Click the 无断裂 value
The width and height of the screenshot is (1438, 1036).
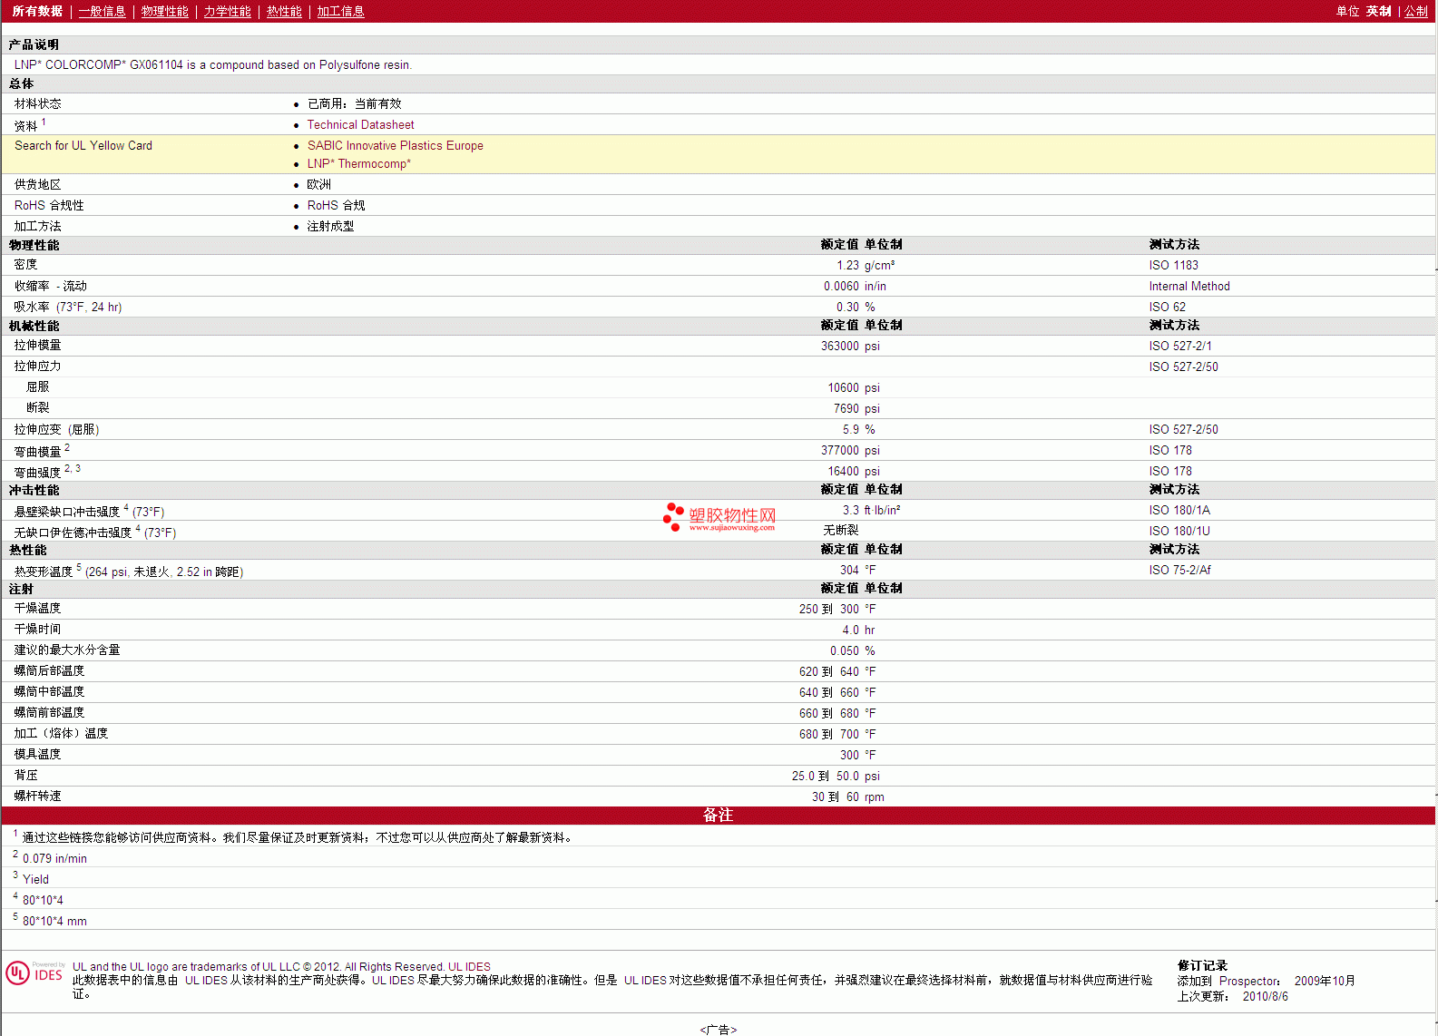pos(841,530)
